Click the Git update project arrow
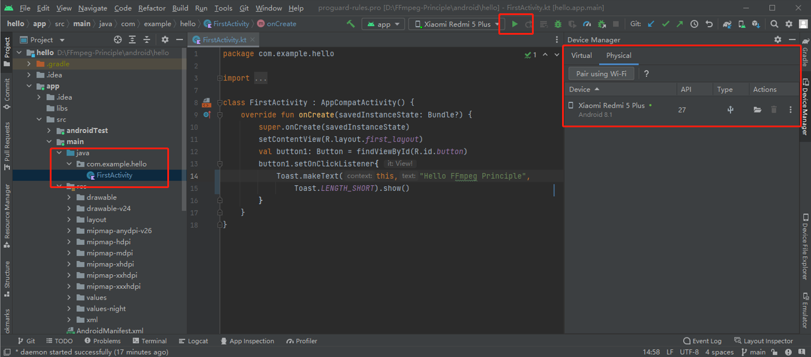The image size is (811, 357). 651,24
